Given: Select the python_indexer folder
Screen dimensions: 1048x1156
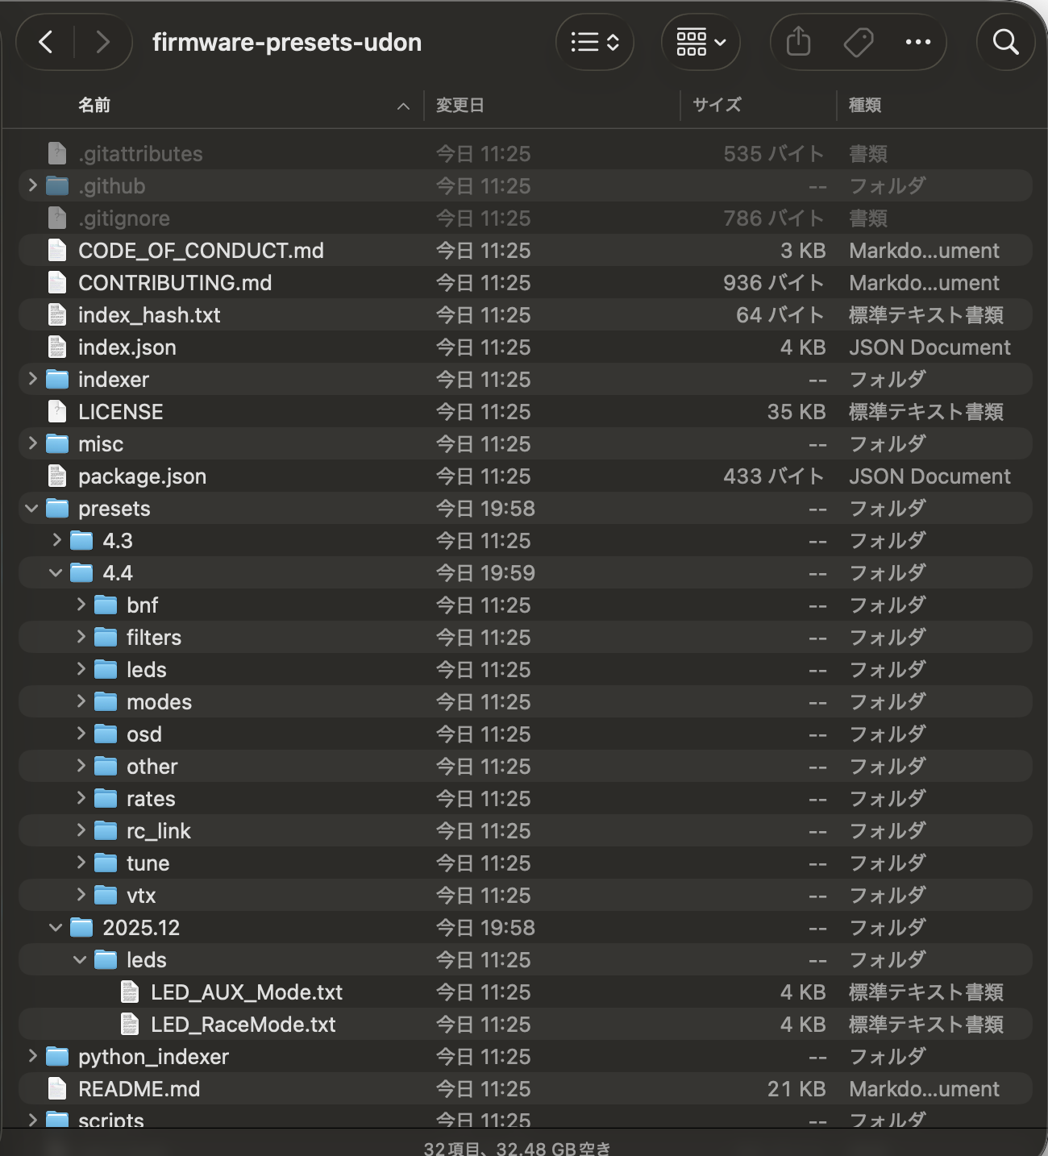Looking at the screenshot, I should click(153, 1057).
